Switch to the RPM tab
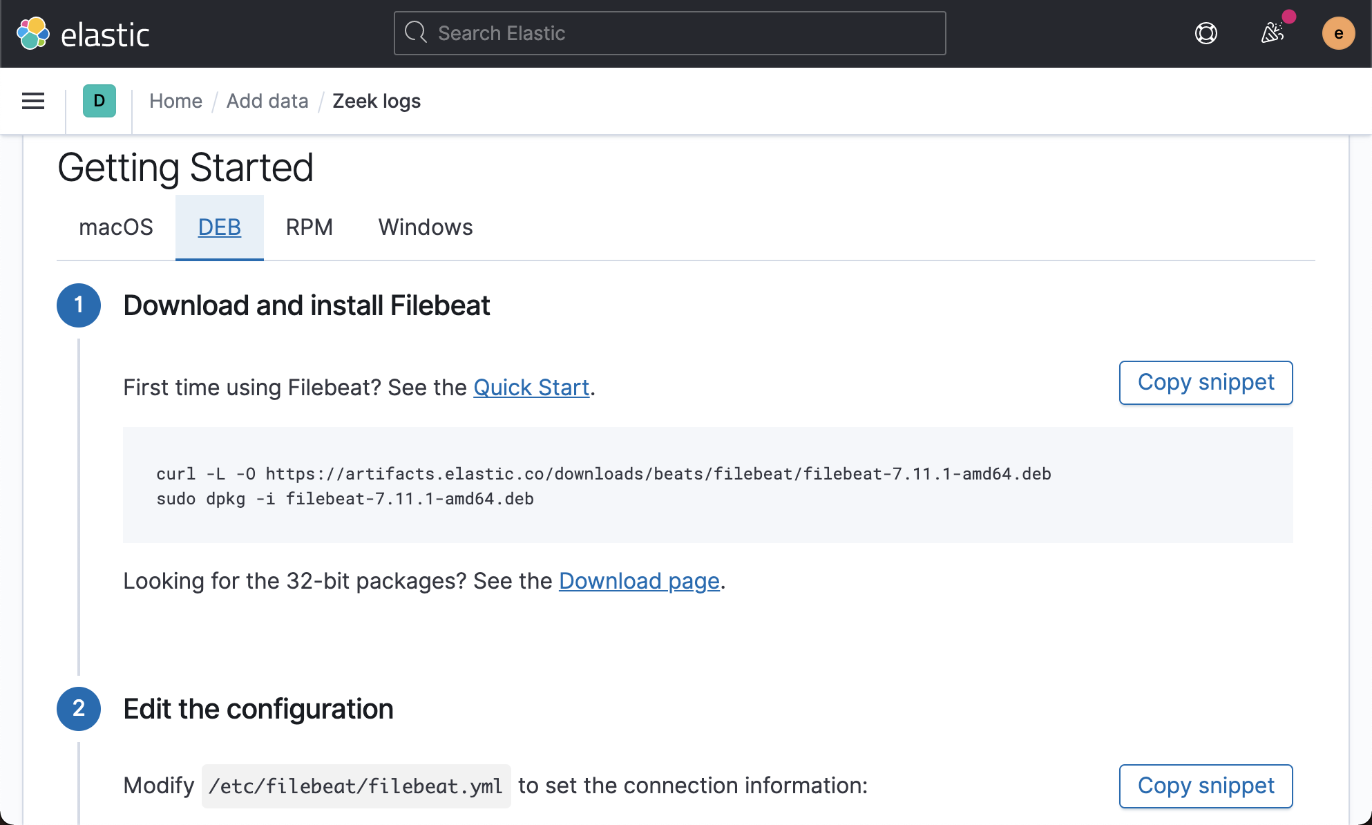Screen dimensions: 1372x825 (x=309, y=227)
